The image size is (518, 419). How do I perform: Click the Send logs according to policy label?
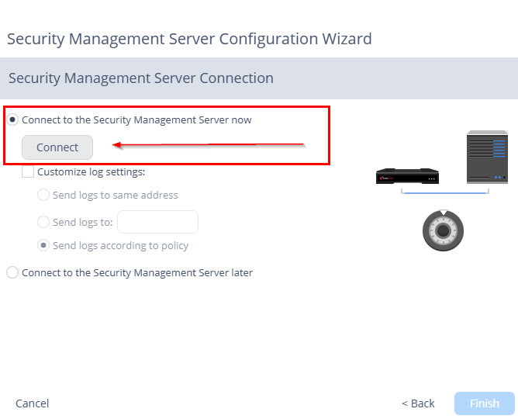coord(120,245)
